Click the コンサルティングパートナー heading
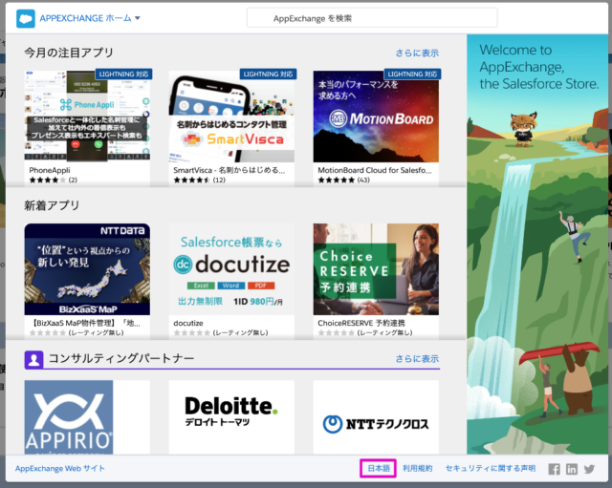 pos(121,358)
